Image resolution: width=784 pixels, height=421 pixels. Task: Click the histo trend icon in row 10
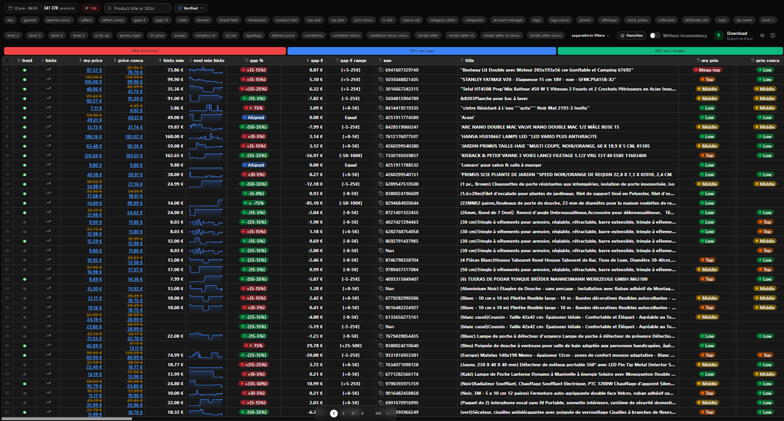tap(48, 155)
